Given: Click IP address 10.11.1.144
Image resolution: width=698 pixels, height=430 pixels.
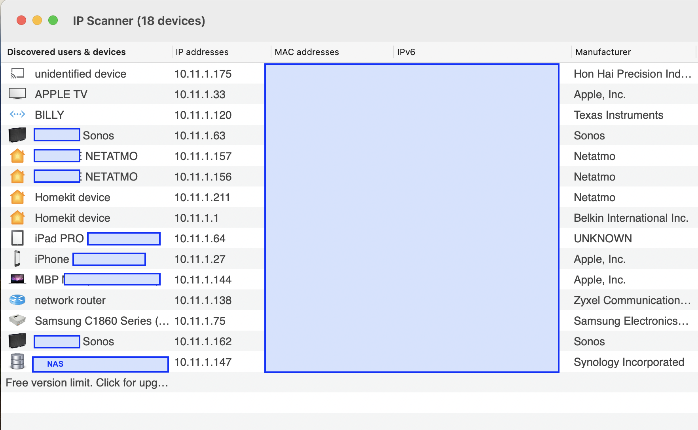Looking at the screenshot, I should coord(203,280).
